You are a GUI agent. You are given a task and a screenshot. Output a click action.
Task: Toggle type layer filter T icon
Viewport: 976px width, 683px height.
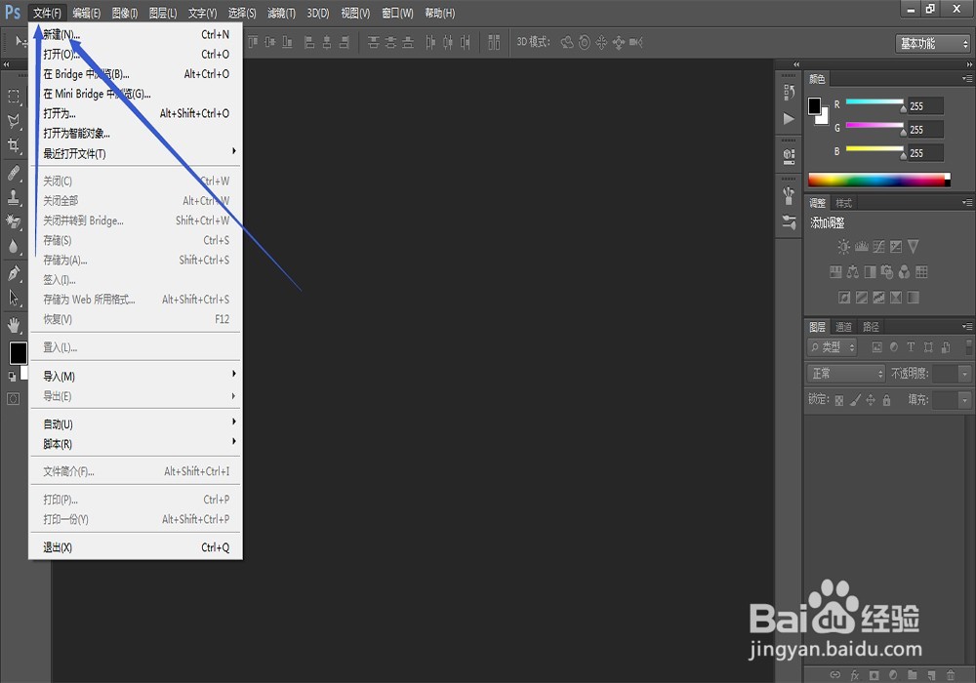(x=911, y=347)
